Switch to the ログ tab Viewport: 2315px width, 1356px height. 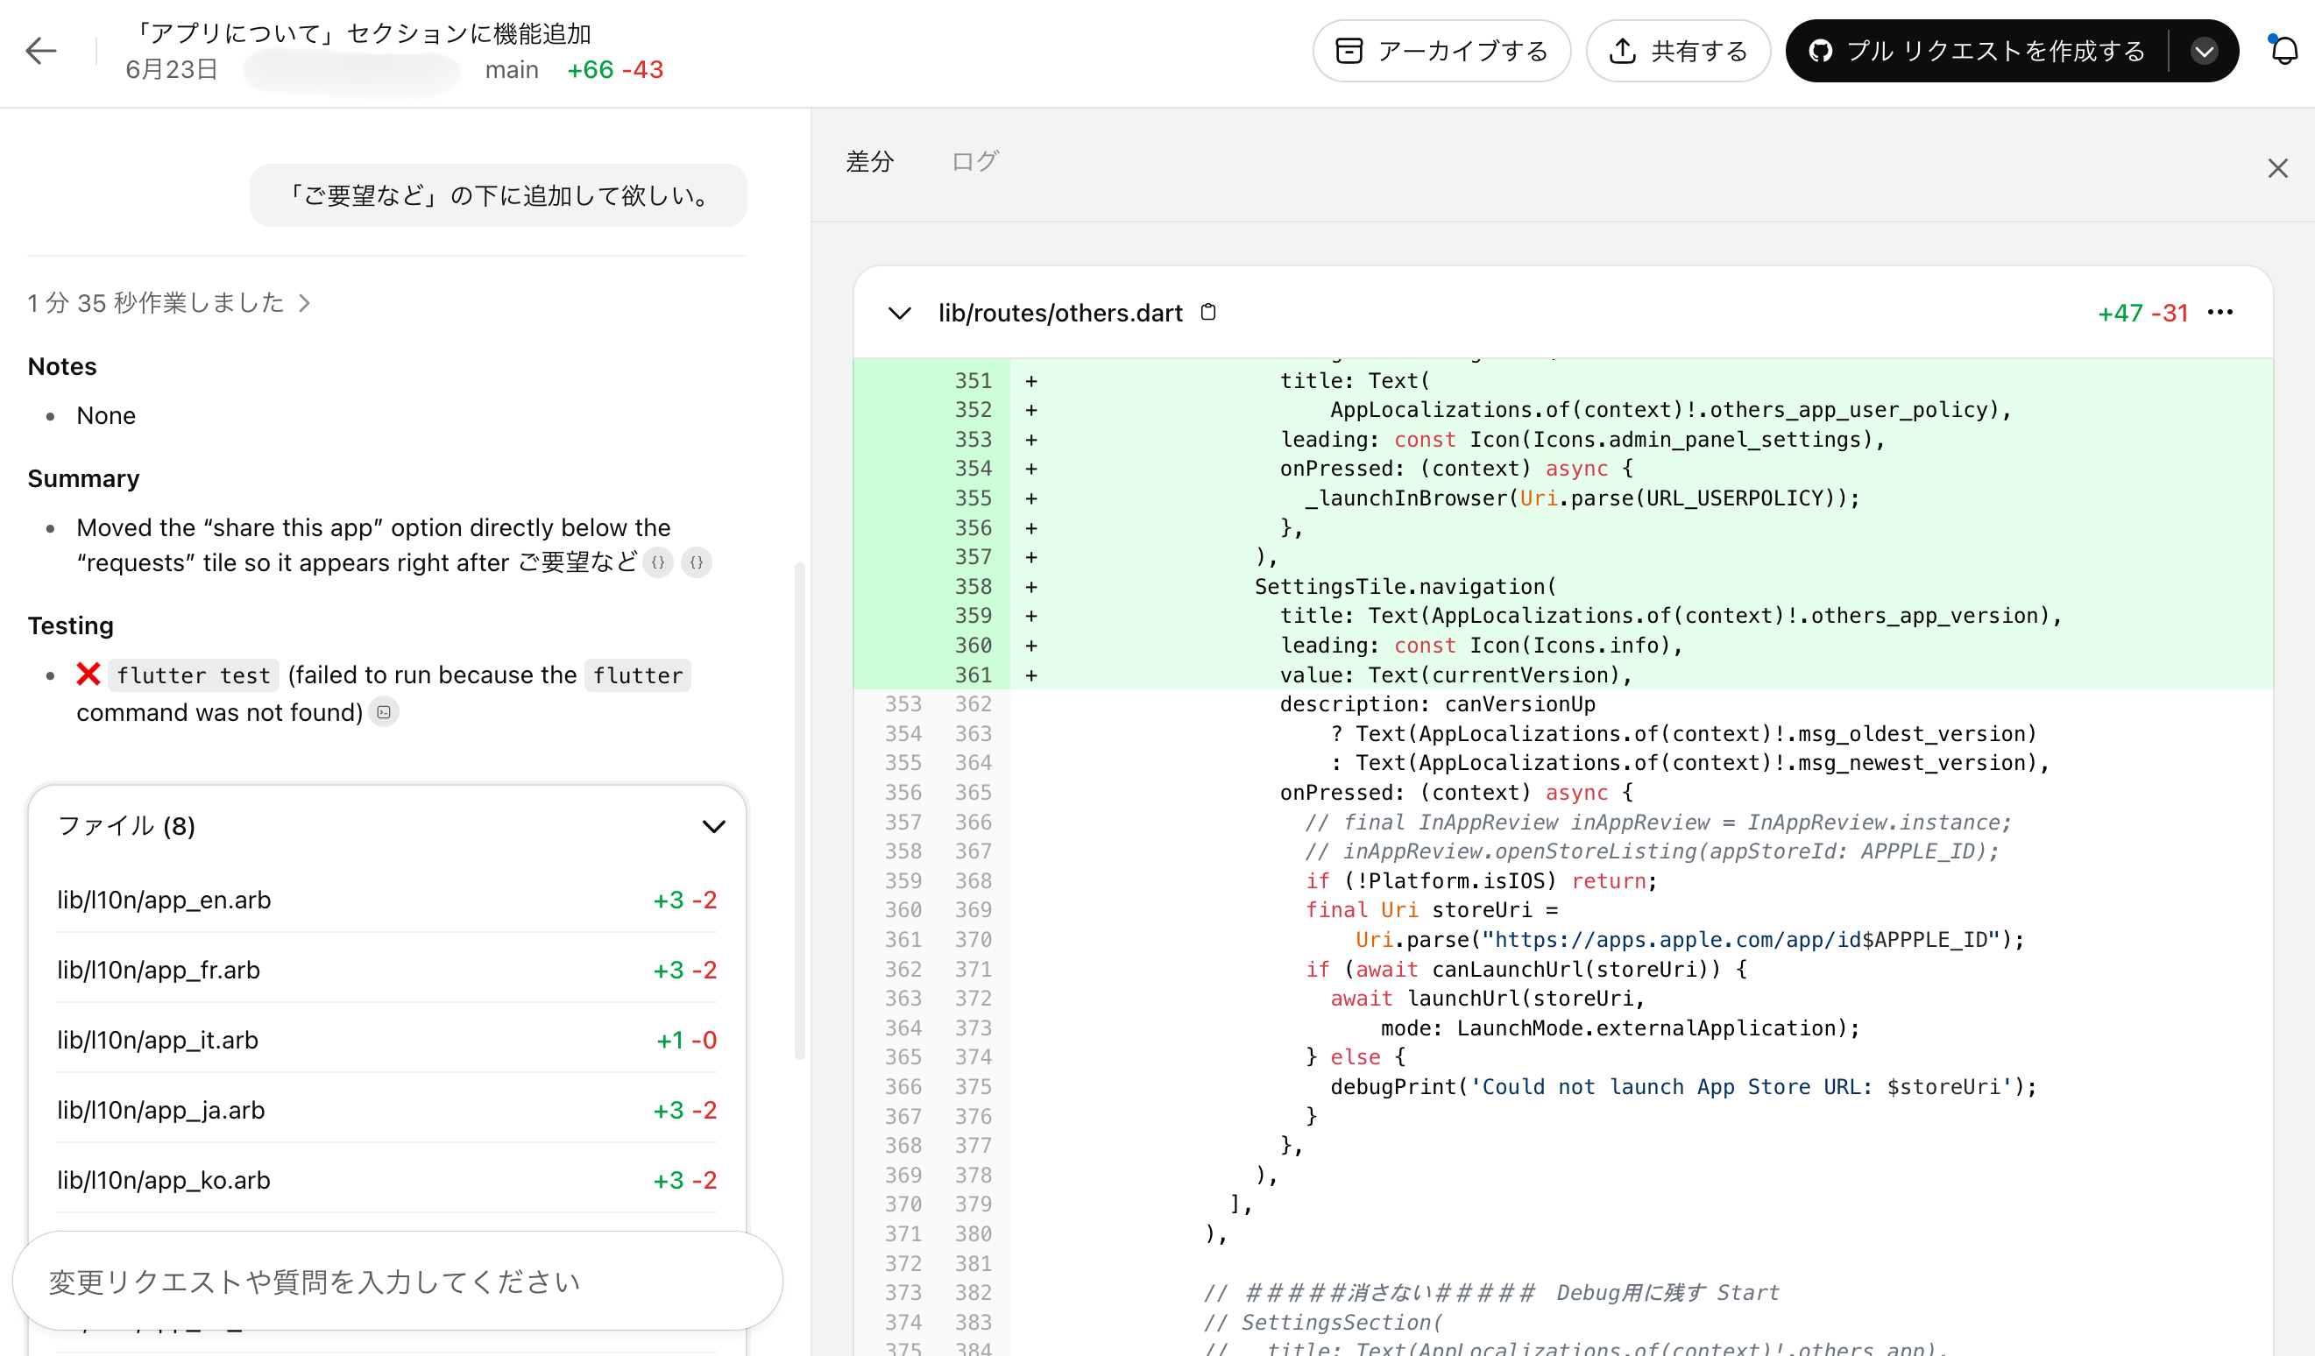pos(974,161)
